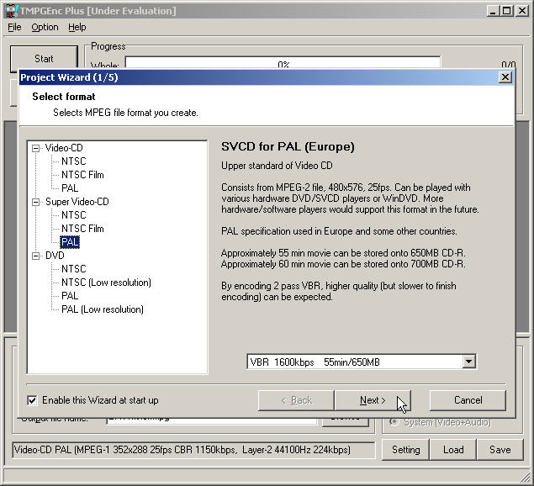
Task: Collapse the DVD tree node
Action: pyautogui.click(x=36, y=256)
